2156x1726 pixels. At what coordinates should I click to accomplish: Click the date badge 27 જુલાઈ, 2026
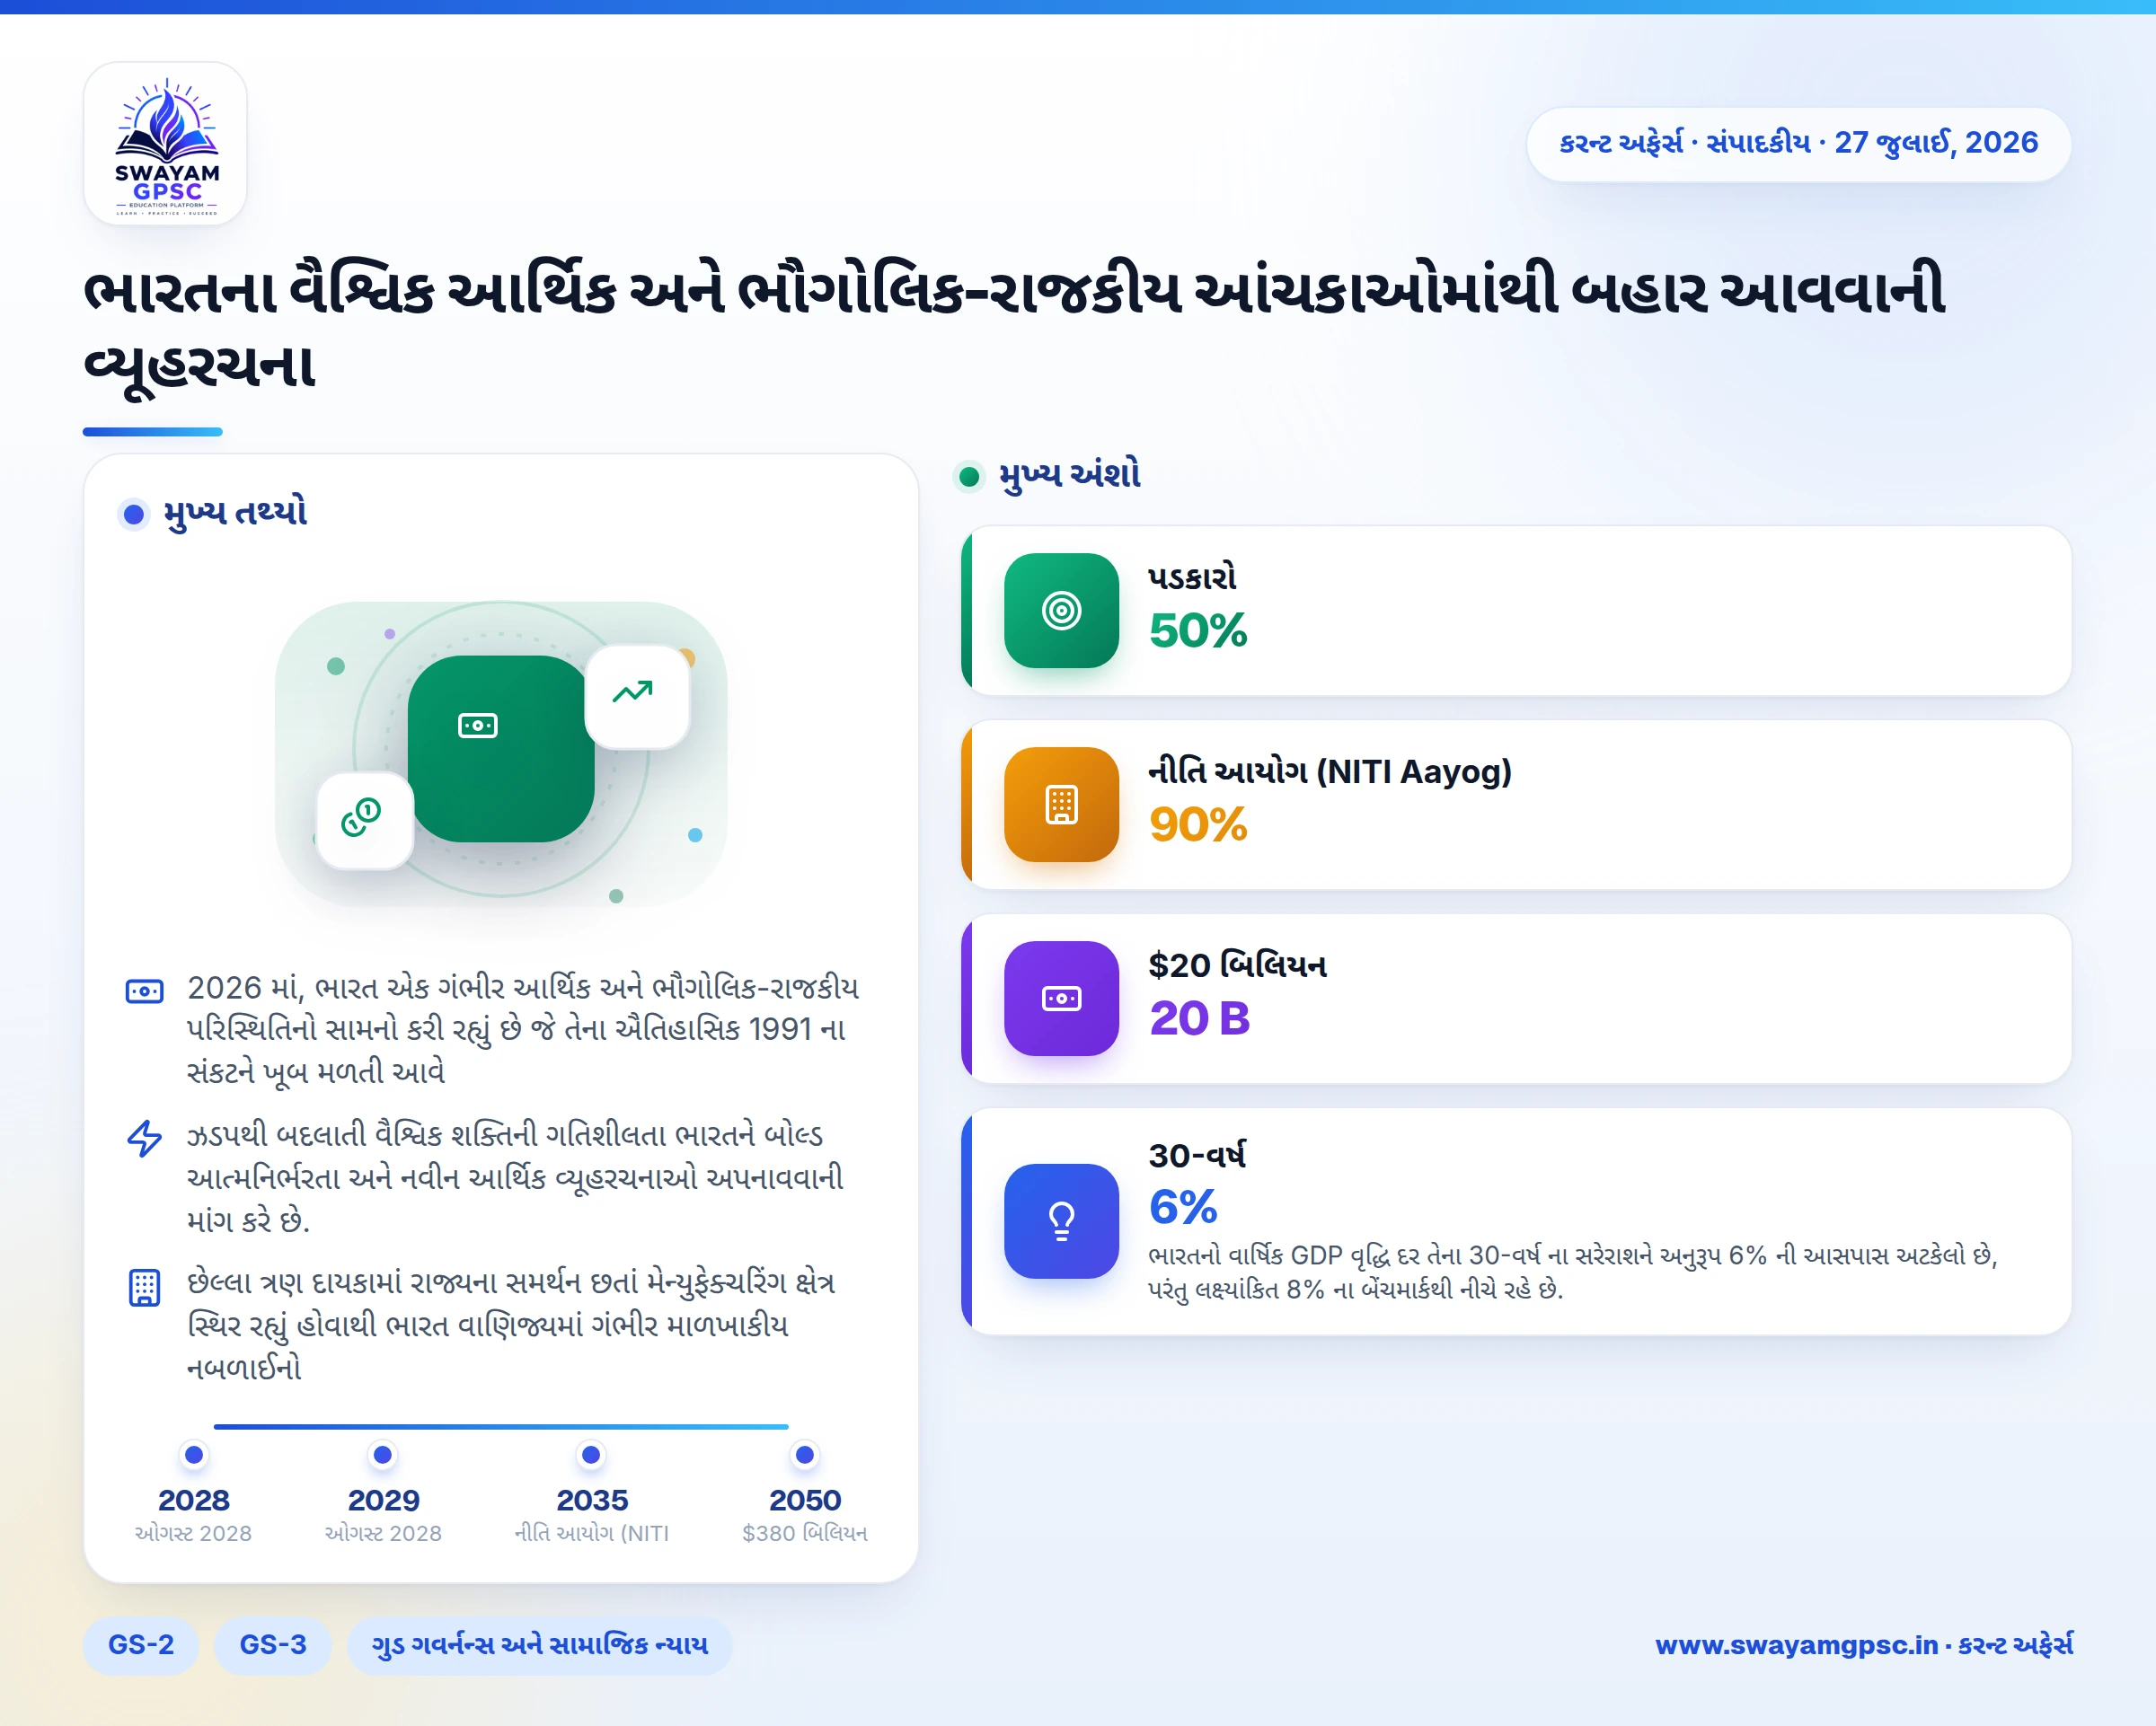(x=1798, y=144)
